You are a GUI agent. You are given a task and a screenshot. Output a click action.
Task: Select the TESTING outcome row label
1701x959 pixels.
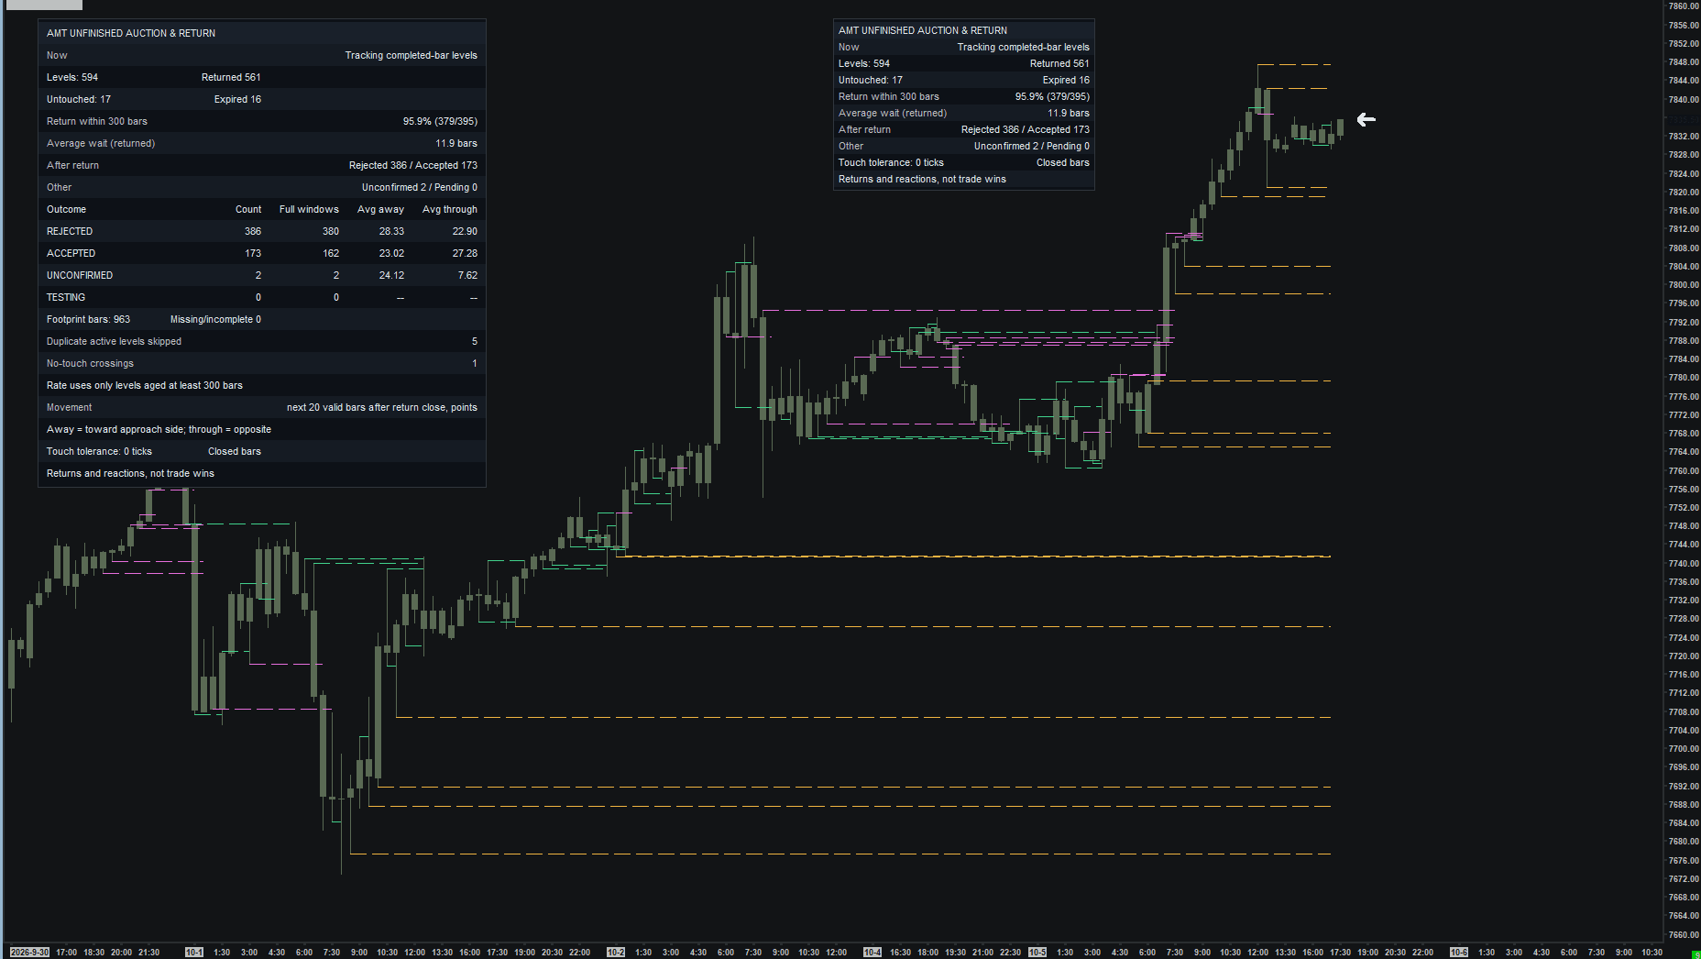coord(66,297)
